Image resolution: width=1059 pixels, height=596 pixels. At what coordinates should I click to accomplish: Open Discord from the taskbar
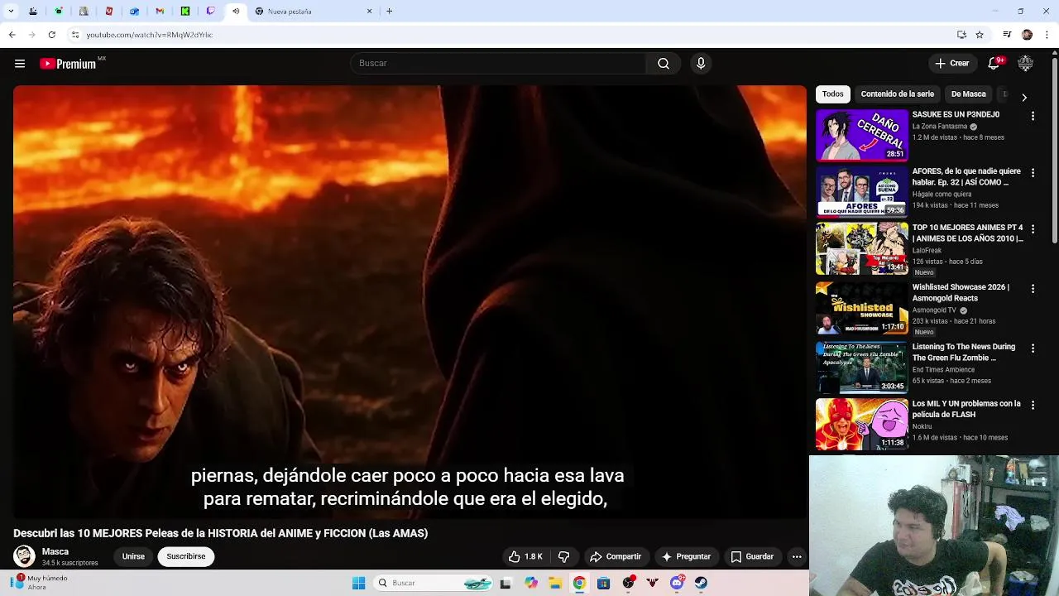click(677, 584)
